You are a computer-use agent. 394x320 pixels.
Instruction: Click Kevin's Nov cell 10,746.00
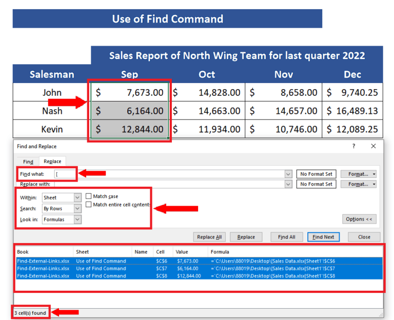pos(284,129)
